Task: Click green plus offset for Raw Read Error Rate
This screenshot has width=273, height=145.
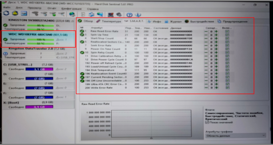Action: point(216,31)
